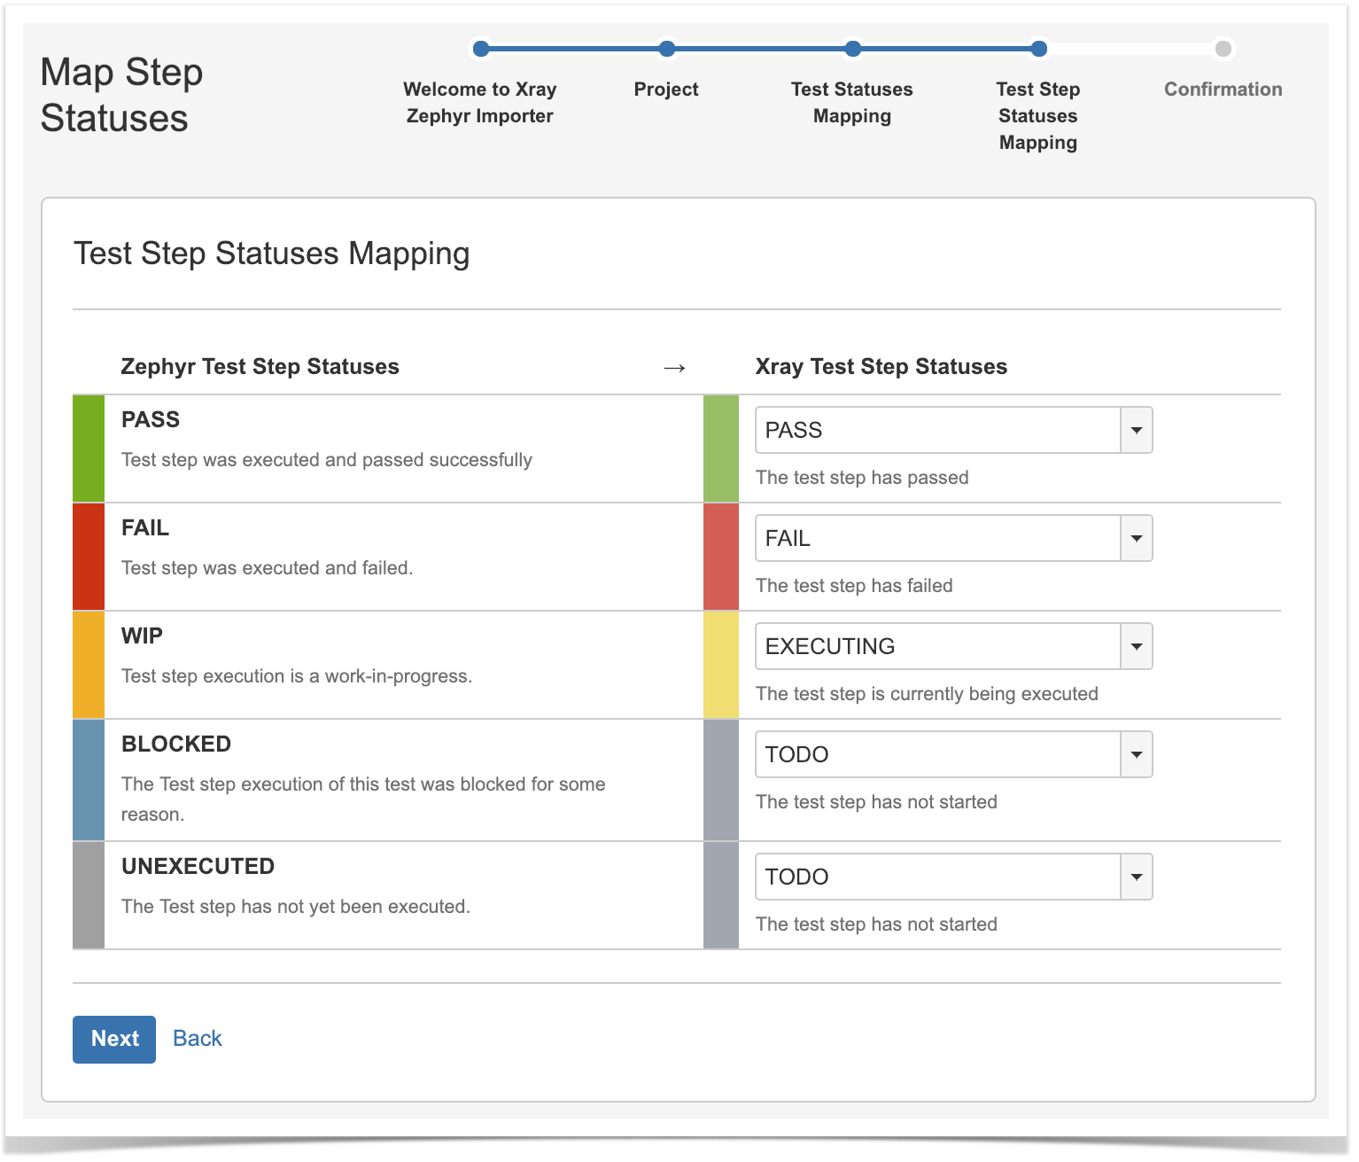Click the progress dot above Welcome step
Screen dimensions: 1359x1162
pos(481,49)
